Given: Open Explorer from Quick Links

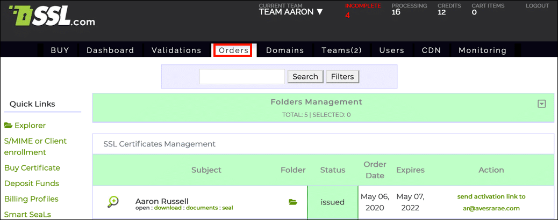Looking at the screenshot, I should [25, 126].
